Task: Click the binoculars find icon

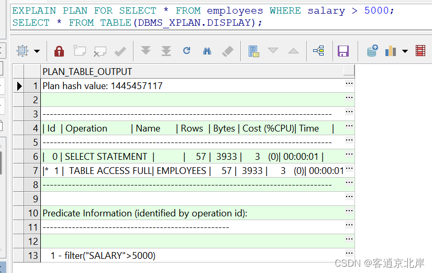Action: pyautogui.click(x=207, y=51)
